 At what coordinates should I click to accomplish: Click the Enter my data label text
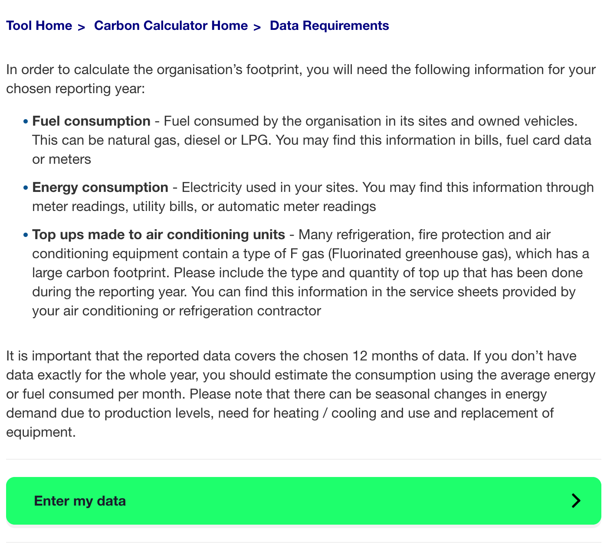(80, 501)
